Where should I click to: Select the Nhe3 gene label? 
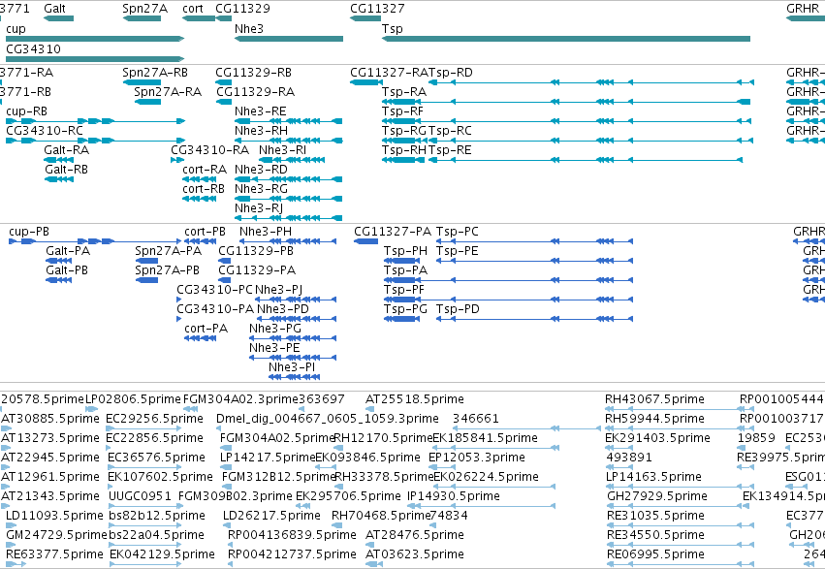(x=249, y=29)
